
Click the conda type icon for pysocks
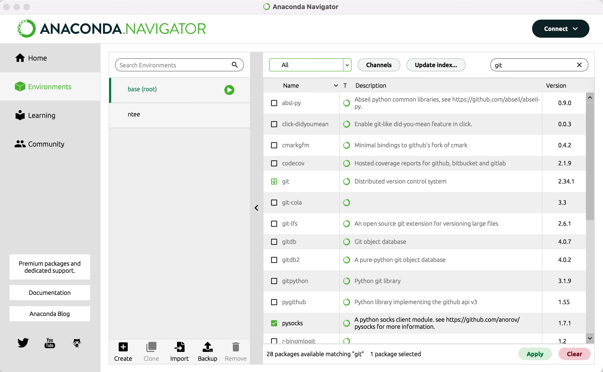[347, 323]
